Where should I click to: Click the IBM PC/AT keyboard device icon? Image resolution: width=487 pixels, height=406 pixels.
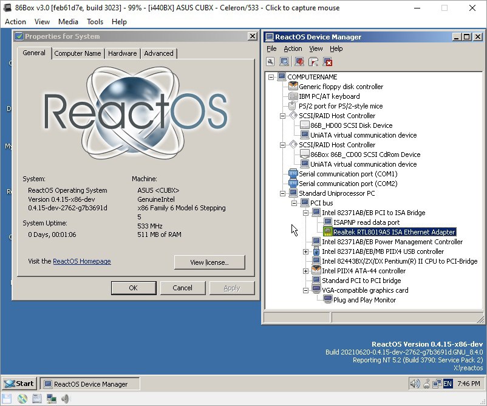tap(293, 96)
